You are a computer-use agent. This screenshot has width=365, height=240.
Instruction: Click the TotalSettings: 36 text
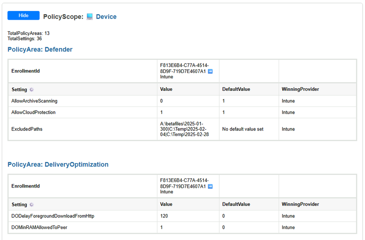pos(25,39)
